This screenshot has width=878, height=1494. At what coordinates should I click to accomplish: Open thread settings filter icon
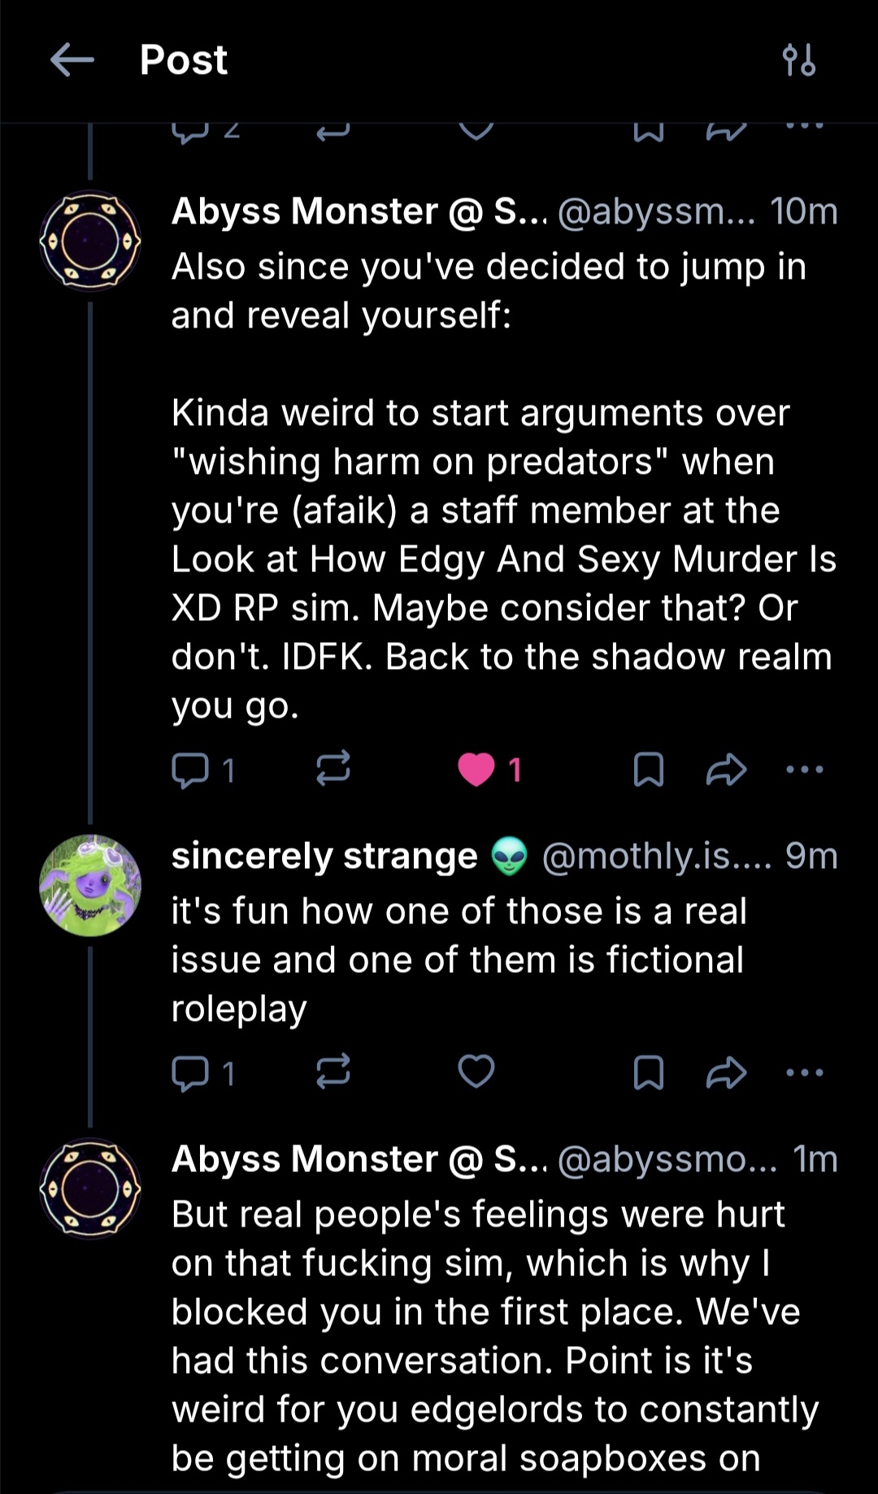pos(798,60)
